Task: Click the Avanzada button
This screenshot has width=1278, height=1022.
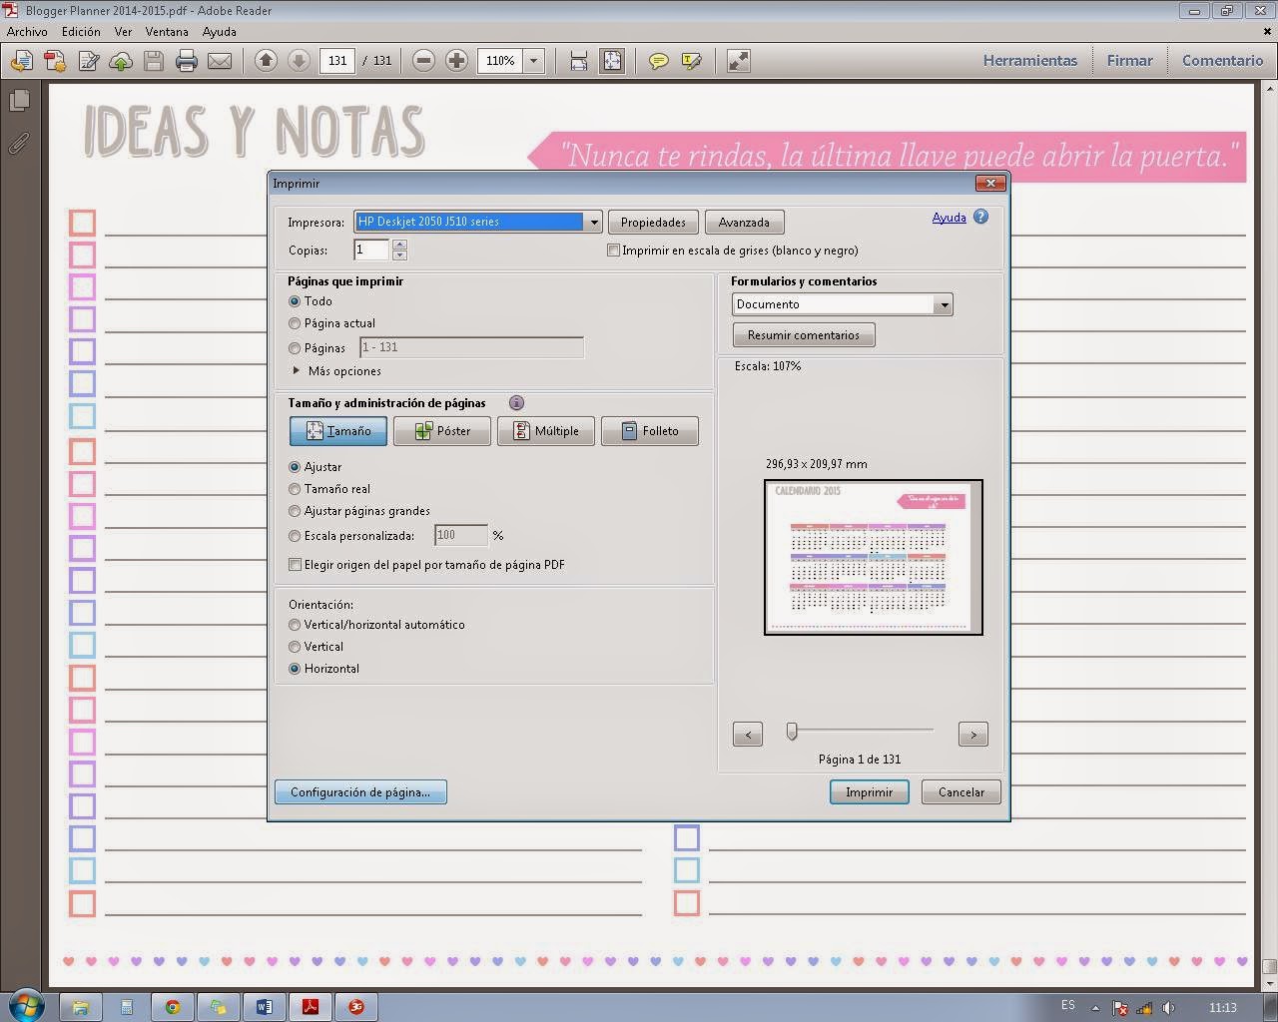Action: click(x=744, y=223)
